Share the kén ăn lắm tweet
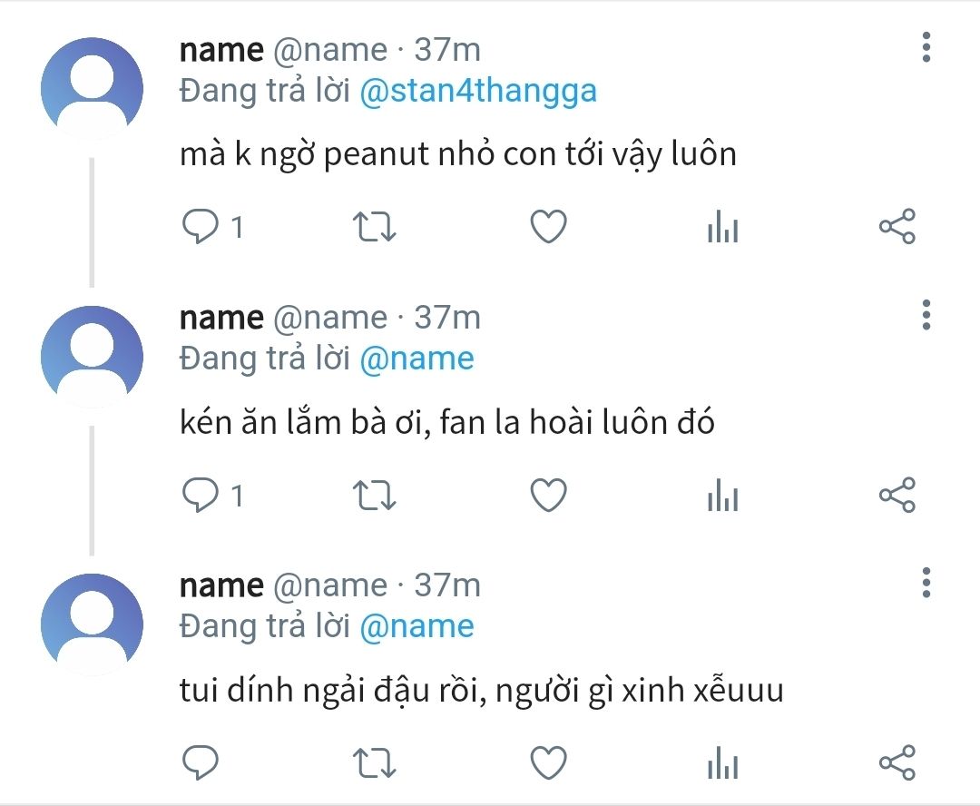This screenshot has width=980, height=806. coord(897,496)
